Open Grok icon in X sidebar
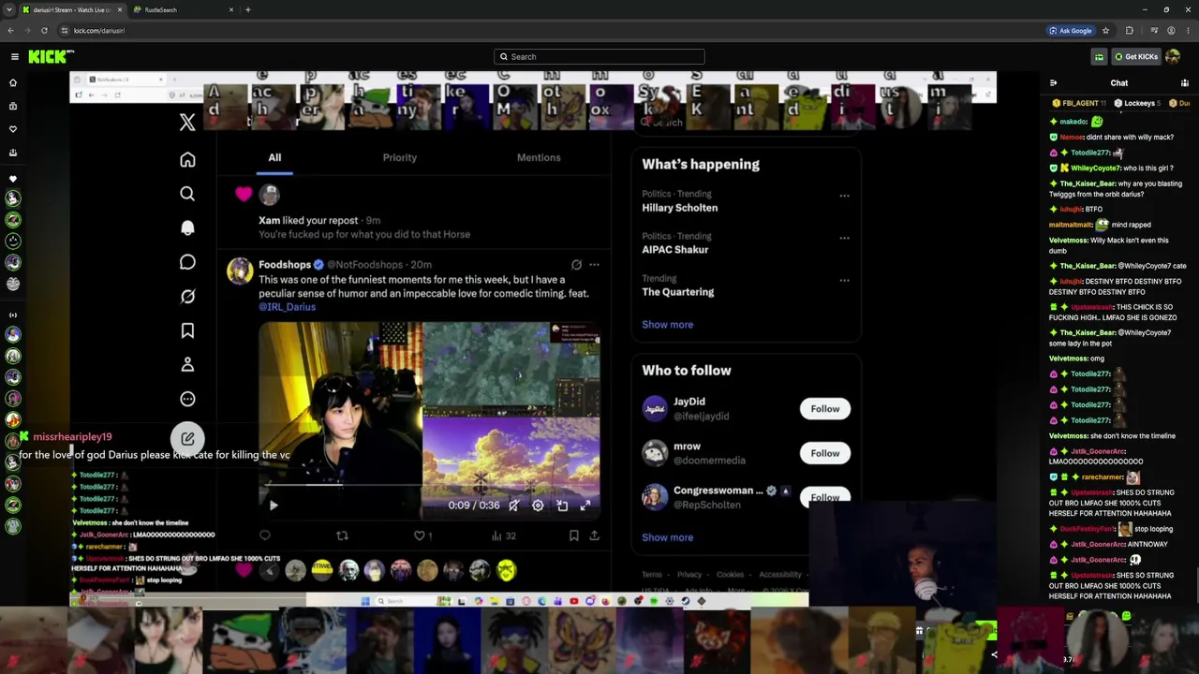 [187, 296]
